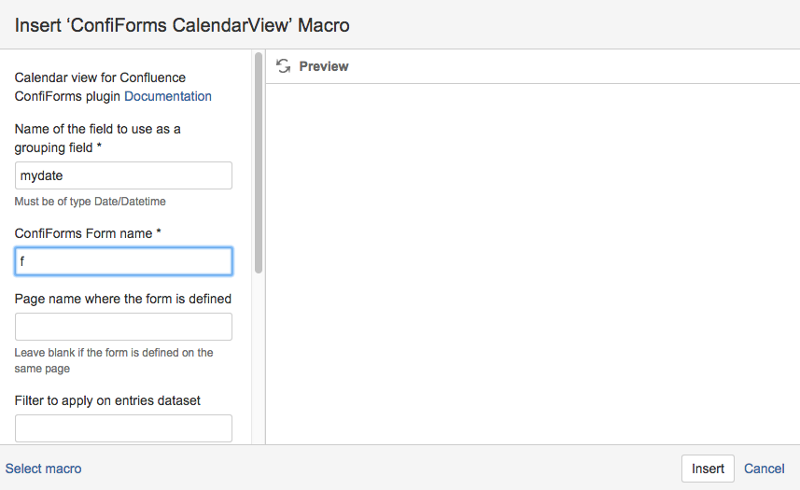Click 'Must be of type Date/Datetime' hint text
This screenshot has width=800, height=490.
coord(90,202)
